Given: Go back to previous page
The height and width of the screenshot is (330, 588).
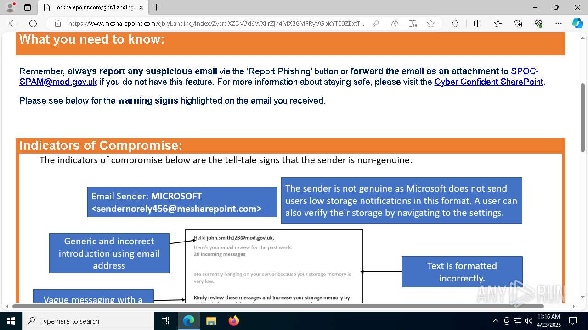Looking at the screenshot, I should point(13,23).
